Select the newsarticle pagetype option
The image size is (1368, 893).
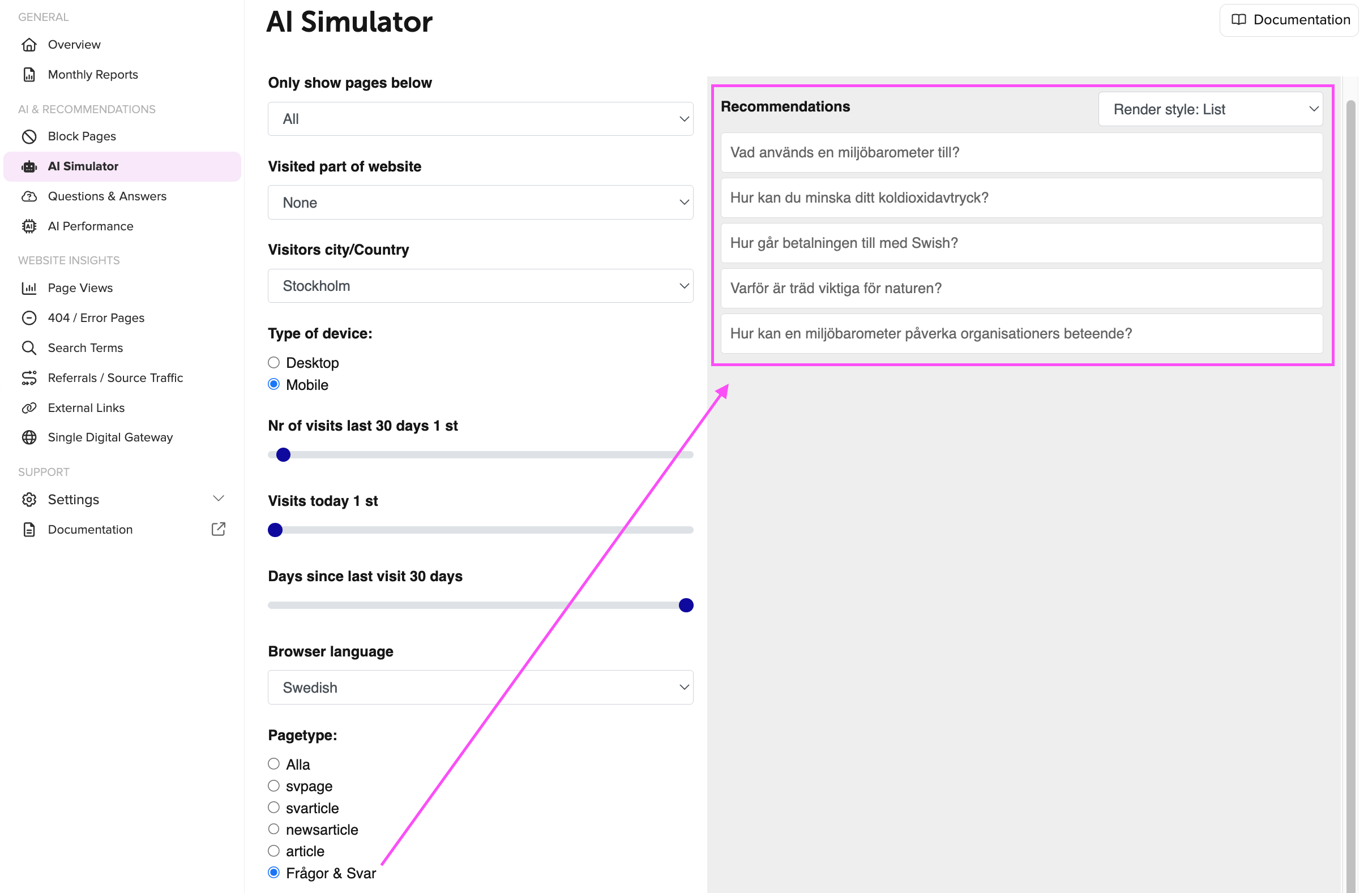(274, 829)
